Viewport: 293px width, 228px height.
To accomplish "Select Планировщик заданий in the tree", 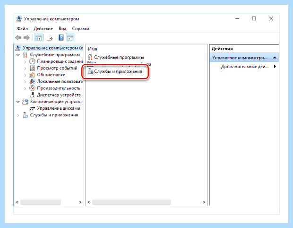I will click(x=60, y=61).
